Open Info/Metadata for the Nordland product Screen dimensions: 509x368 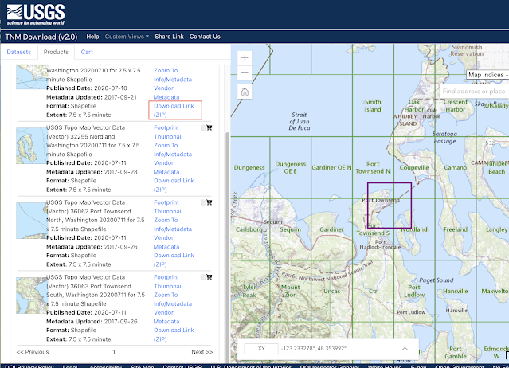click(x=173, y=155)
